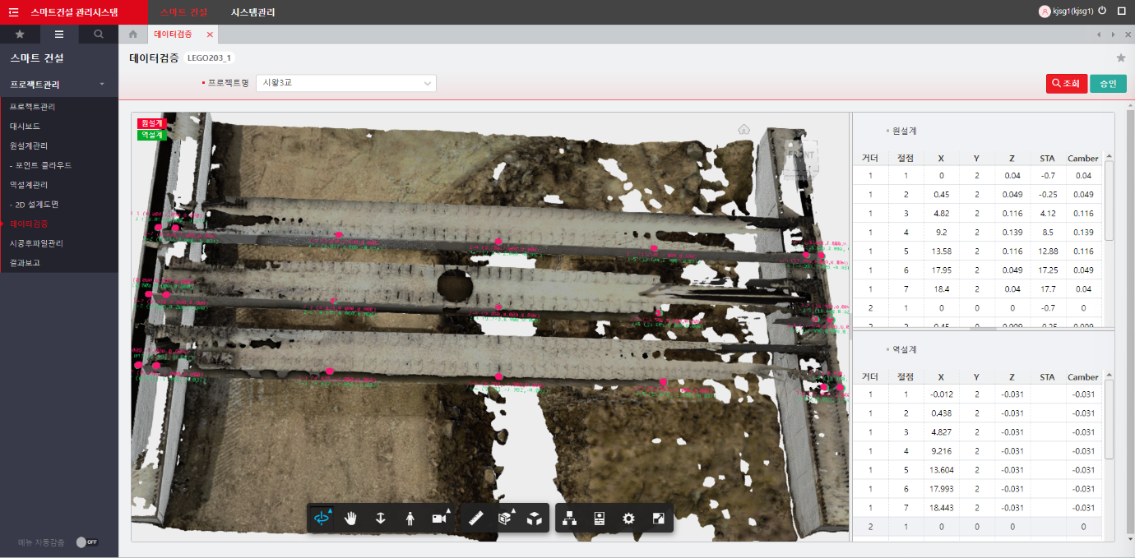Open the model browser tree icon

click(569, 518)
